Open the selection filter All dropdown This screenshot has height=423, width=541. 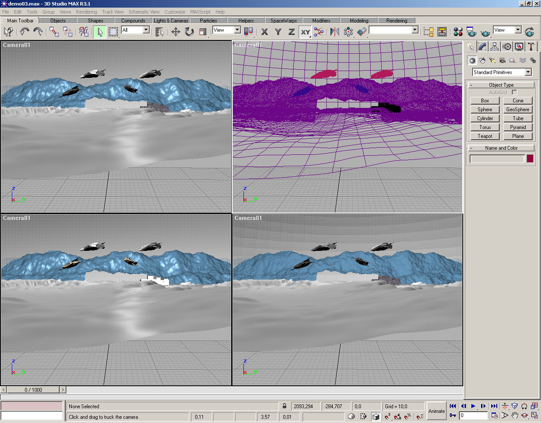[146, 30]
